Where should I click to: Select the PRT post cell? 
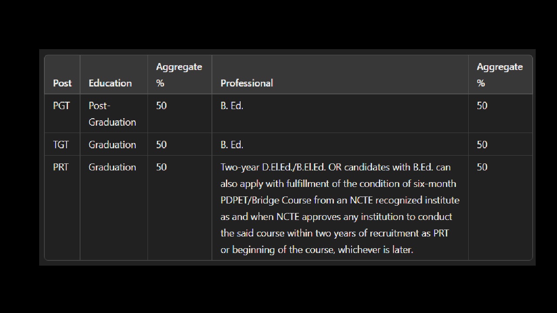click(x=60, y=167)
